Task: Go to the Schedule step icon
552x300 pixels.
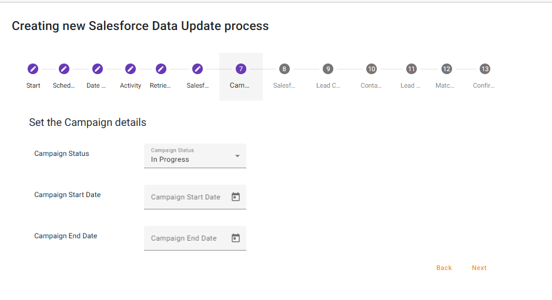Action: point(64,69)
